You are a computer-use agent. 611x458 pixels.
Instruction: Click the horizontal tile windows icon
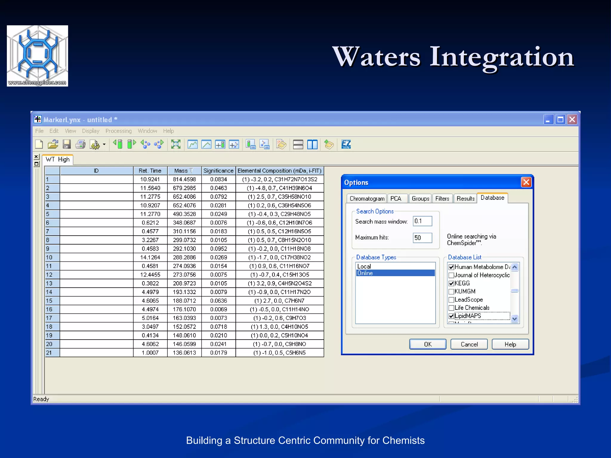tap(298, 145)
